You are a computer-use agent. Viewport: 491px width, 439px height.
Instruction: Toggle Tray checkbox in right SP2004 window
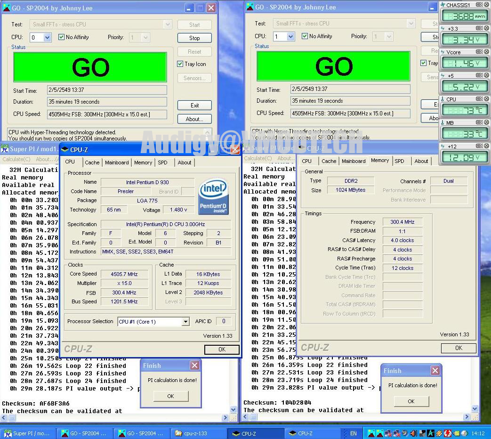click(x=423, y=63)
